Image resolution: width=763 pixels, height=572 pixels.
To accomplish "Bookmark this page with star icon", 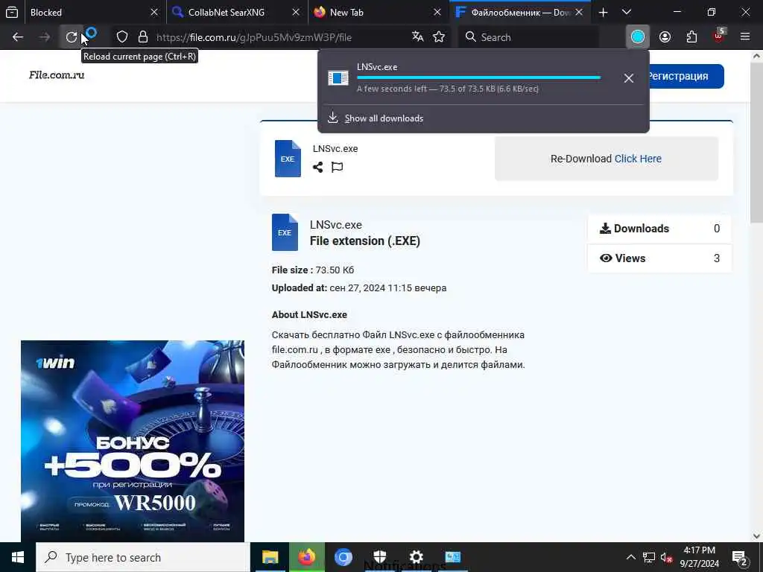I will [x=439, y=36].
